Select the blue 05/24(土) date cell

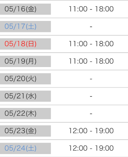pos(25,148)
